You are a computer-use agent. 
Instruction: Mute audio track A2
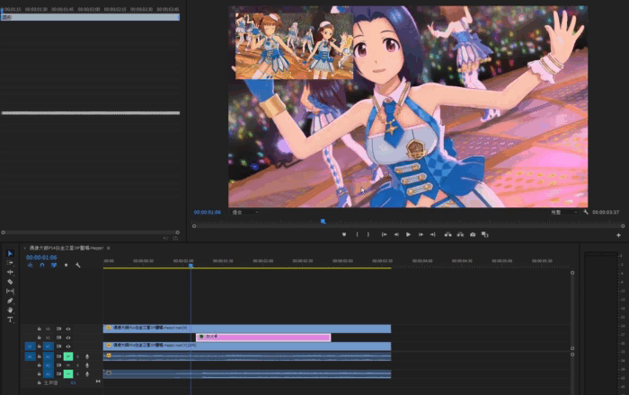coord(68,364)
